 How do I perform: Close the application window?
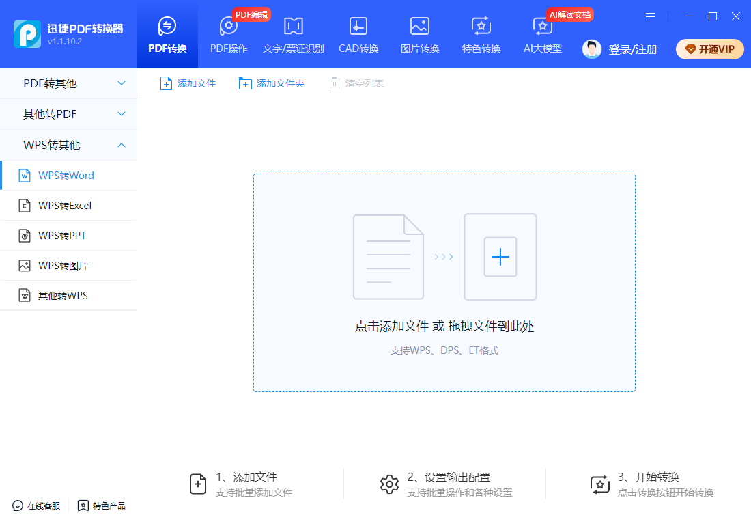tap(736, 16)
